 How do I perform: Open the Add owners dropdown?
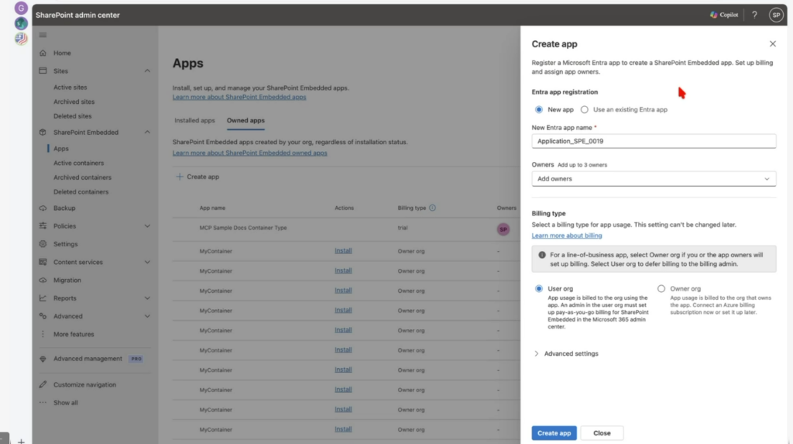[x=654, y=179]
